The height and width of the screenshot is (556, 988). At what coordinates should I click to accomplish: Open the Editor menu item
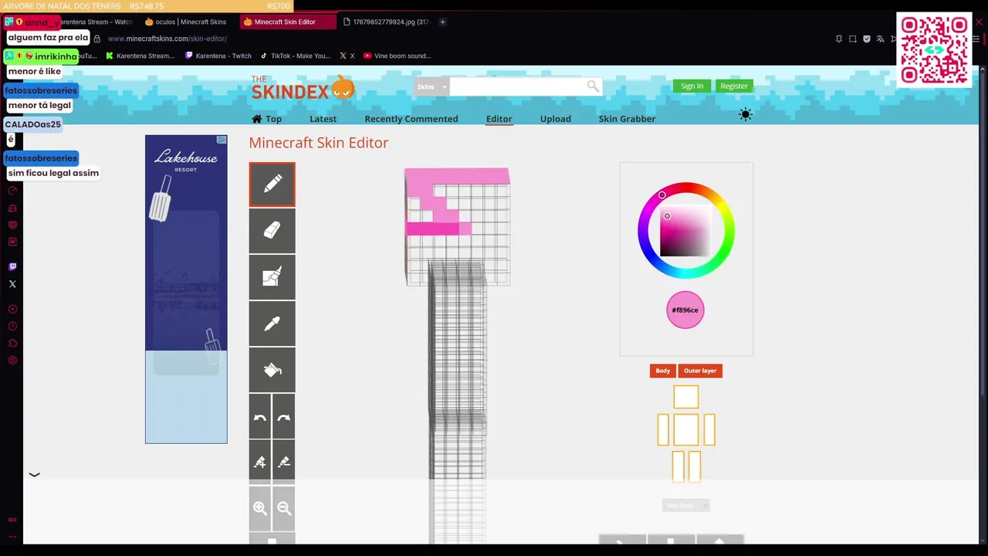[499, 119]
